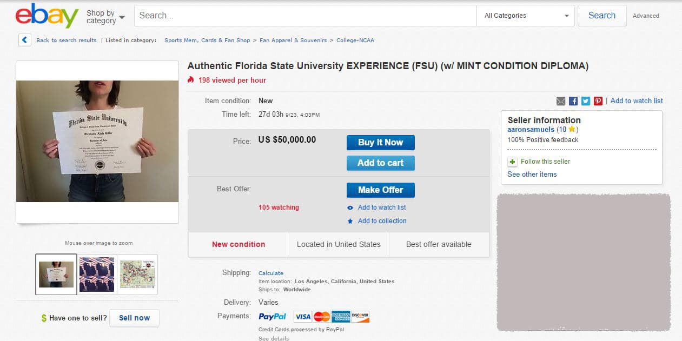Share the listing on Facebook
The width and height of the screenshot is (682, 341).
(x=573, y=101)
